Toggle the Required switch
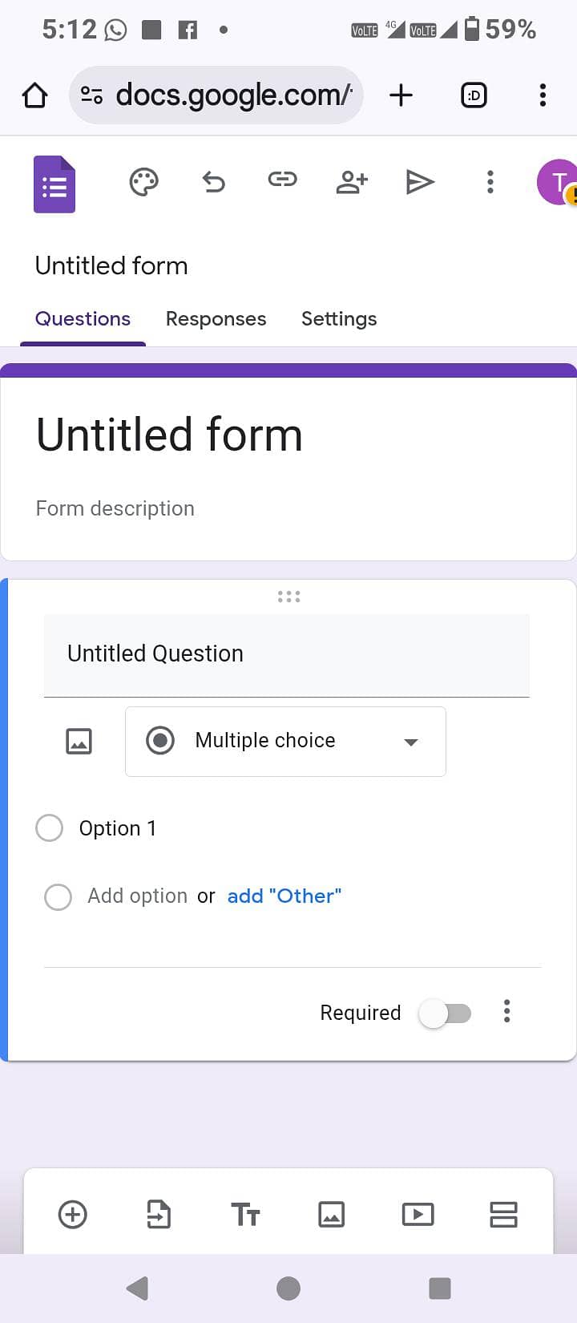This screenshot has height=1323, width=577. (x=446, y=1013)
